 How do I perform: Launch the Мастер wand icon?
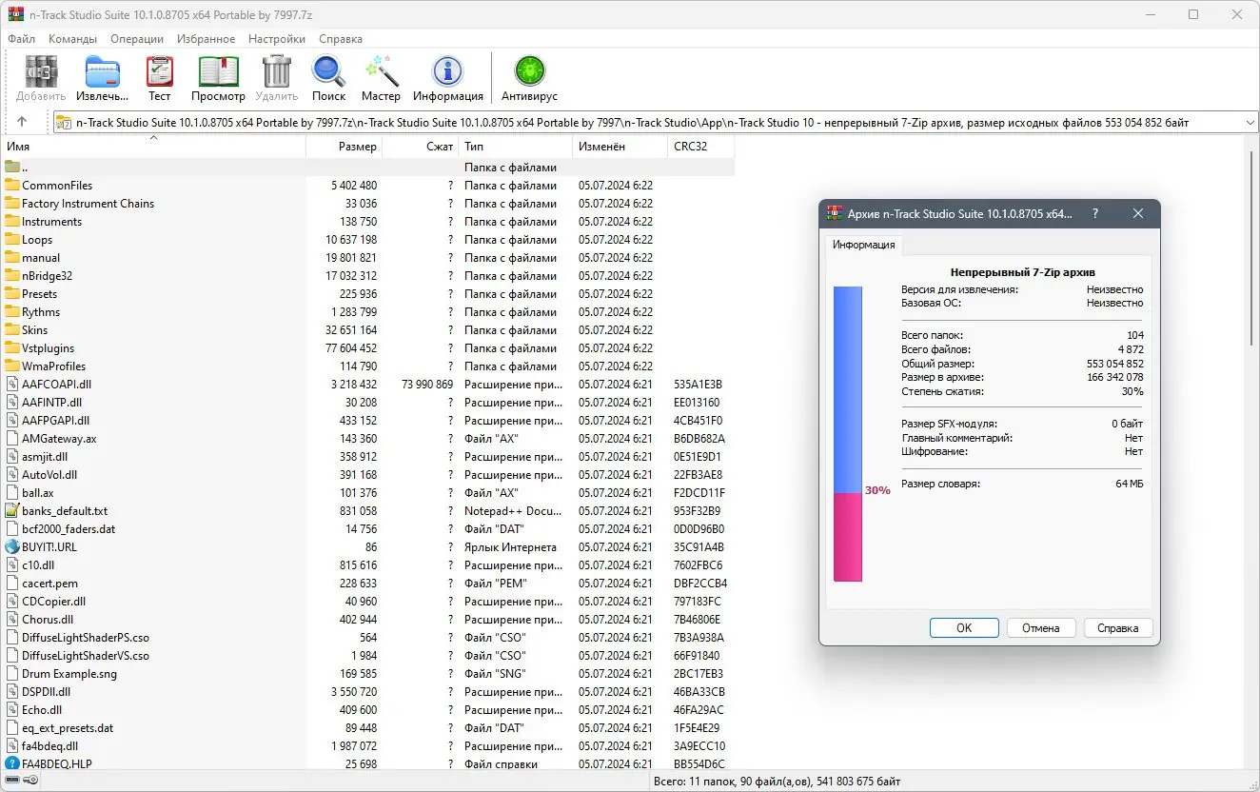pos(381,71)
